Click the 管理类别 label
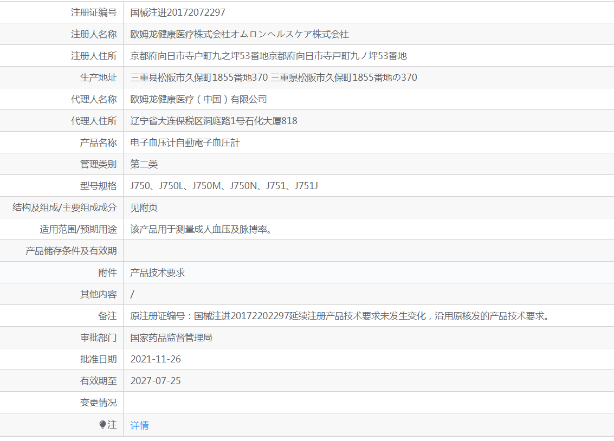The width and height of the screenshot is (614, 441). tap(99, 164)
